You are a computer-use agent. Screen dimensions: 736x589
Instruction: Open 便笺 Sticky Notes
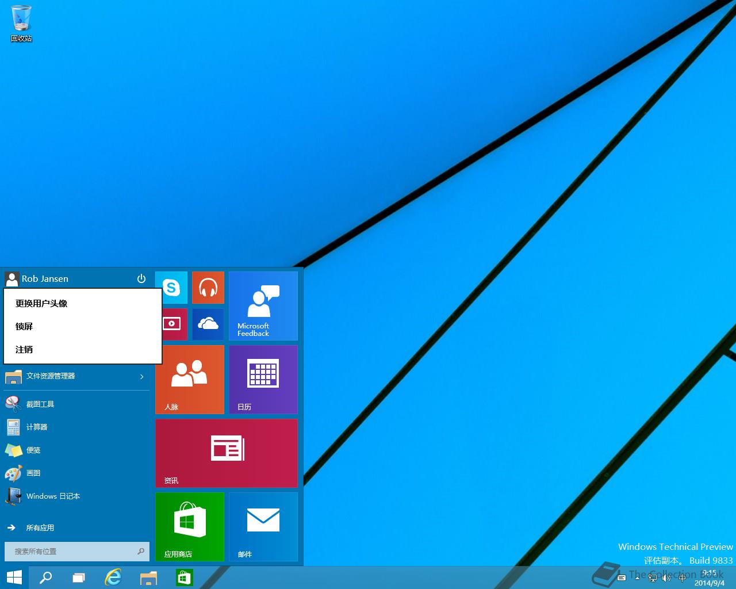point(77,450)
